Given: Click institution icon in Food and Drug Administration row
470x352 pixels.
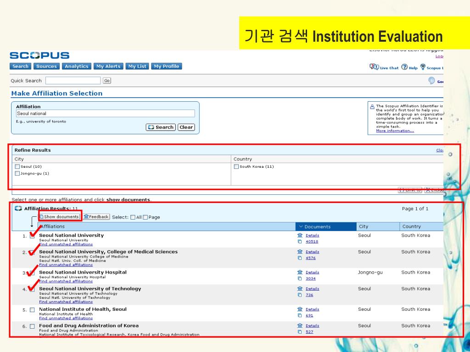Looking at the screenshot, I should (300, 326).
